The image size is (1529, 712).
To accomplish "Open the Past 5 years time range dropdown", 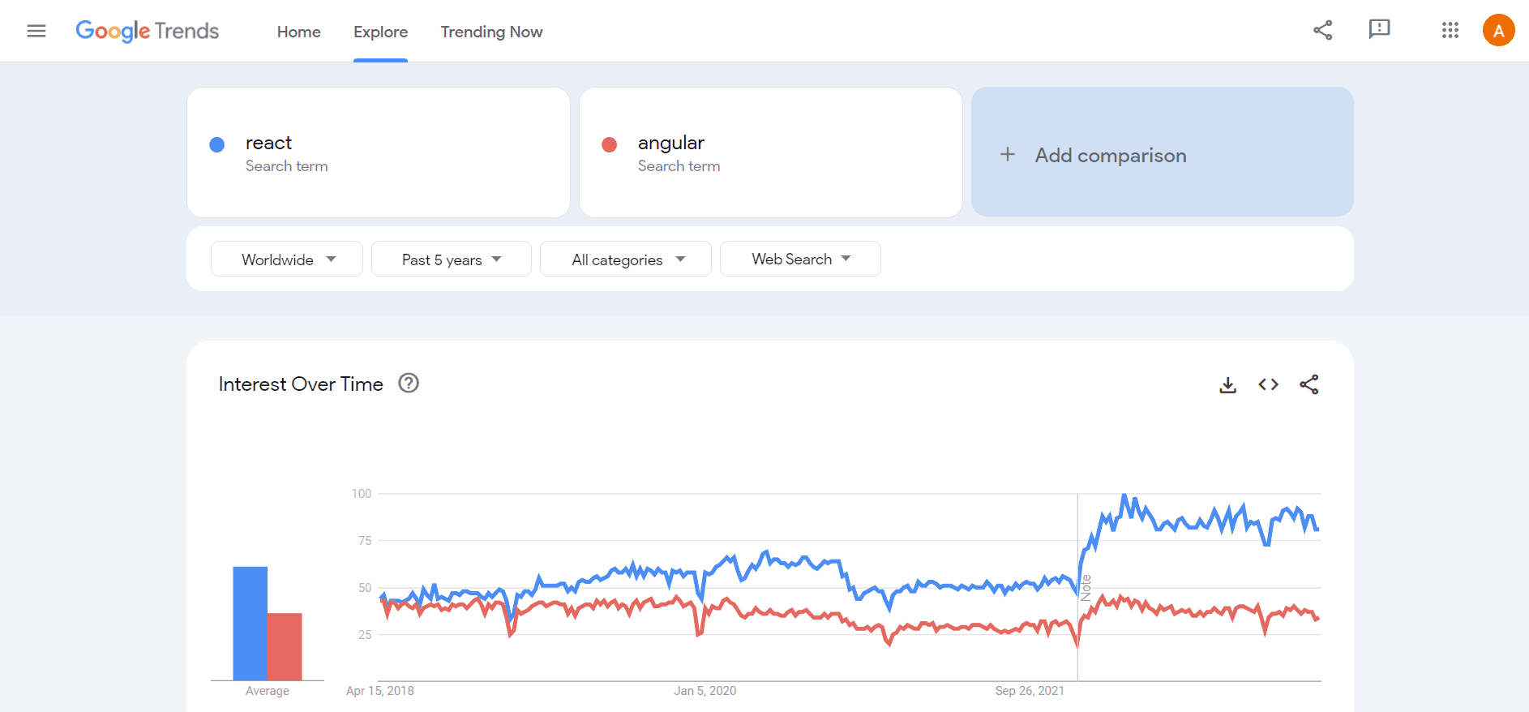I will [x=451, y=259].
